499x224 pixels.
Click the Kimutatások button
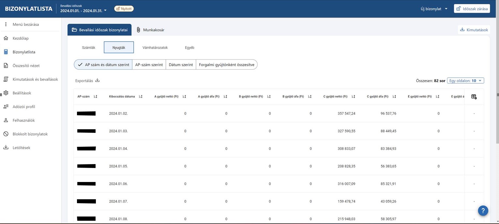point(474,30)
